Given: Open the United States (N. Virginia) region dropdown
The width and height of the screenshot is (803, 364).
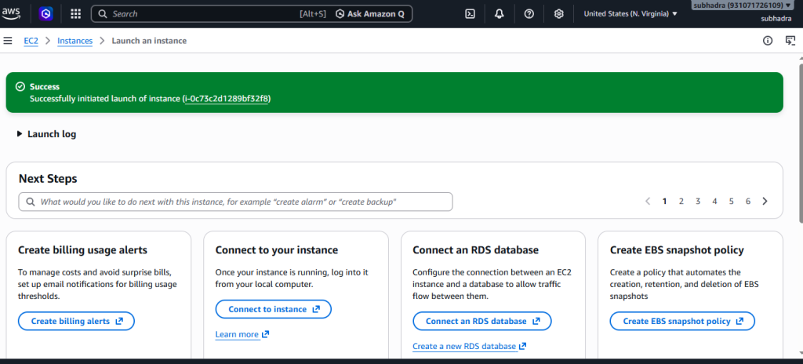Looking at the screenshot, I should tap(630, 14).
